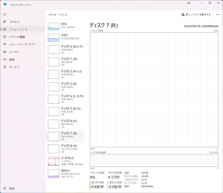Screen dimensions: 223x193
Task: Open the three-dot more options menu
Action: (x=218, y=15)
